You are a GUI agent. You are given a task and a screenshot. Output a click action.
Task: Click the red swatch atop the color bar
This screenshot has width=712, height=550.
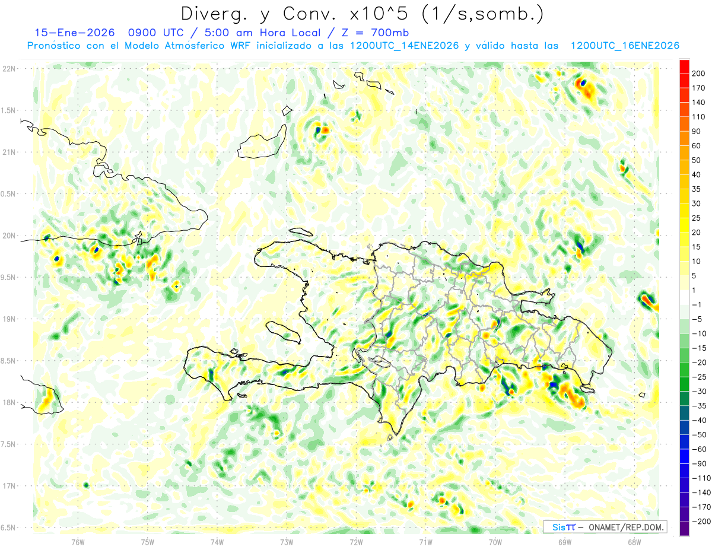[684, 66]
